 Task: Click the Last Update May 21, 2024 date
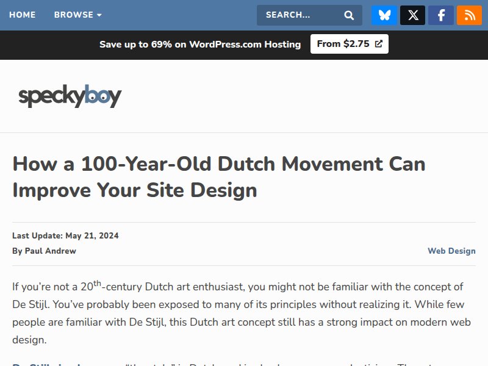(65, 235)
